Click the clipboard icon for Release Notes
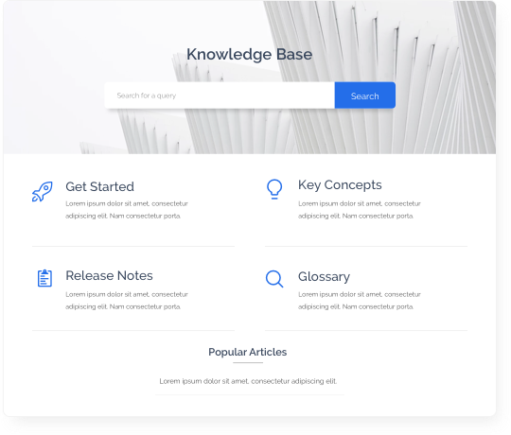This screenshot has width=511, height=435. [x=44, y=278]
